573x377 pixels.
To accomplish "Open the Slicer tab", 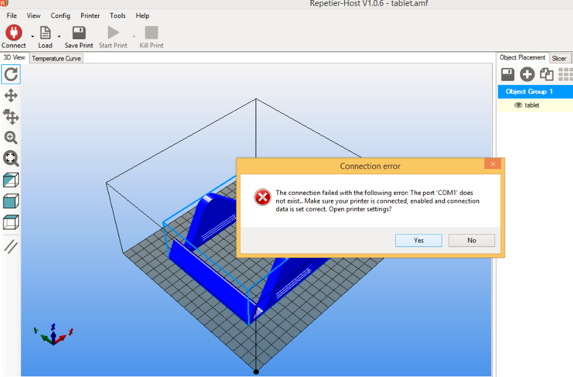I will (559, 59).
